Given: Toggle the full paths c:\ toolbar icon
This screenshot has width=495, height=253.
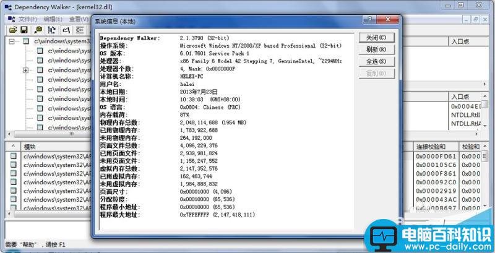Looking at the screenshot, I should pos(66,30).
